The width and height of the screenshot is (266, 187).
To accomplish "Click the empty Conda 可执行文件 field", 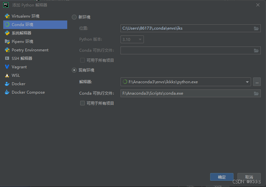I will coord(191,50).
